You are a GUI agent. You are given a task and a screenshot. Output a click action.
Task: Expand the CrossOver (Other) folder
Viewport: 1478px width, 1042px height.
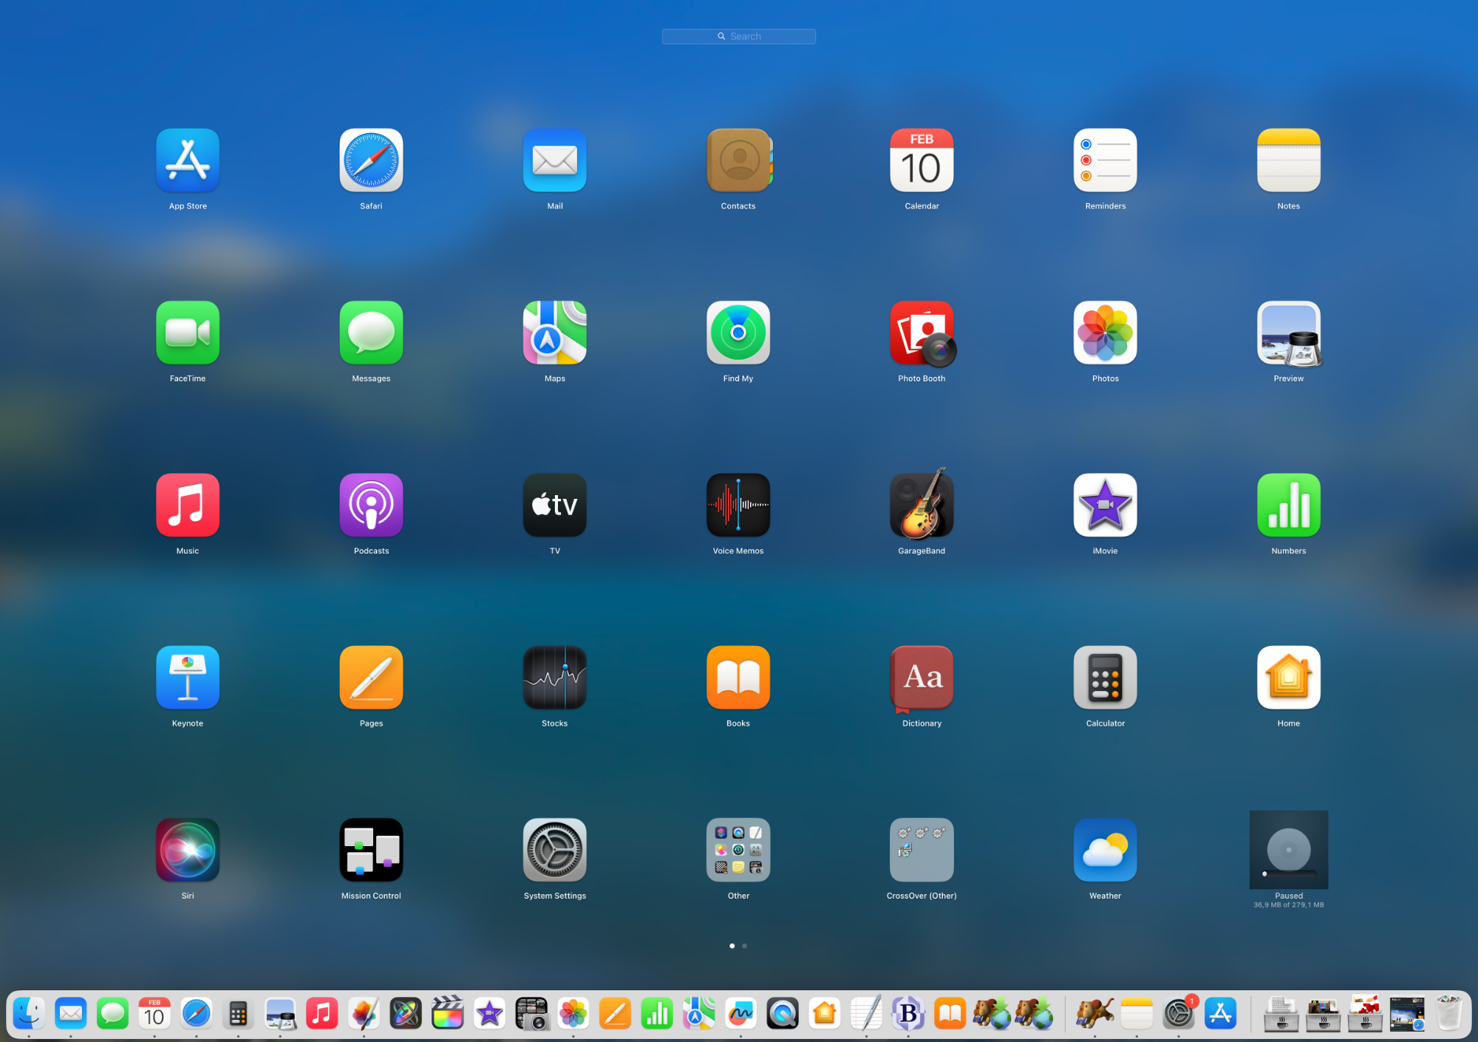click(x=922, y=850)
